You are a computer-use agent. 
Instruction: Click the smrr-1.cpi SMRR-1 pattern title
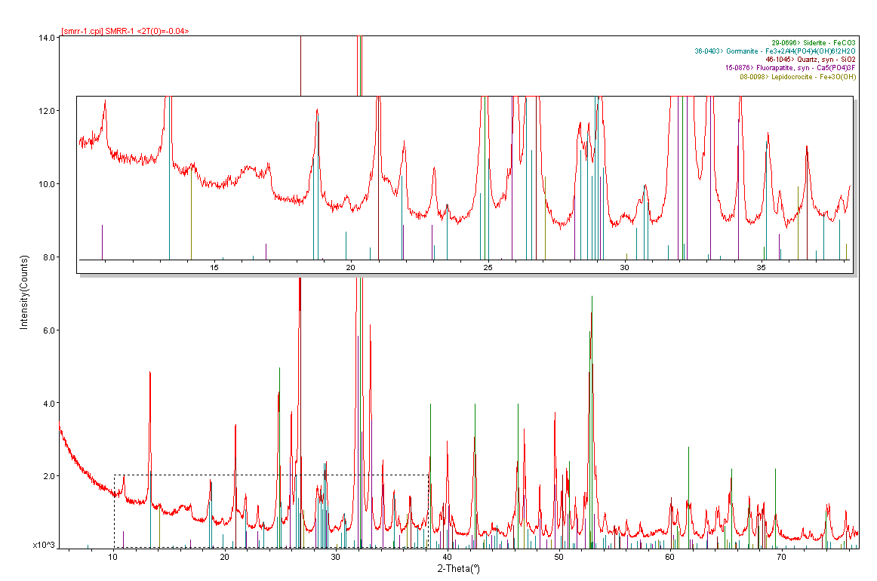[125, 31]
